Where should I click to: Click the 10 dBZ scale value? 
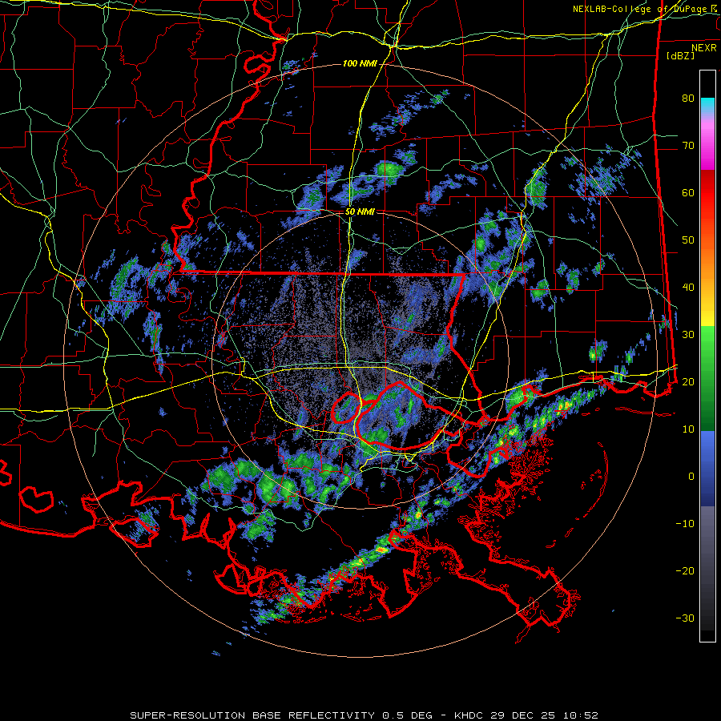[x=688, y=429]
